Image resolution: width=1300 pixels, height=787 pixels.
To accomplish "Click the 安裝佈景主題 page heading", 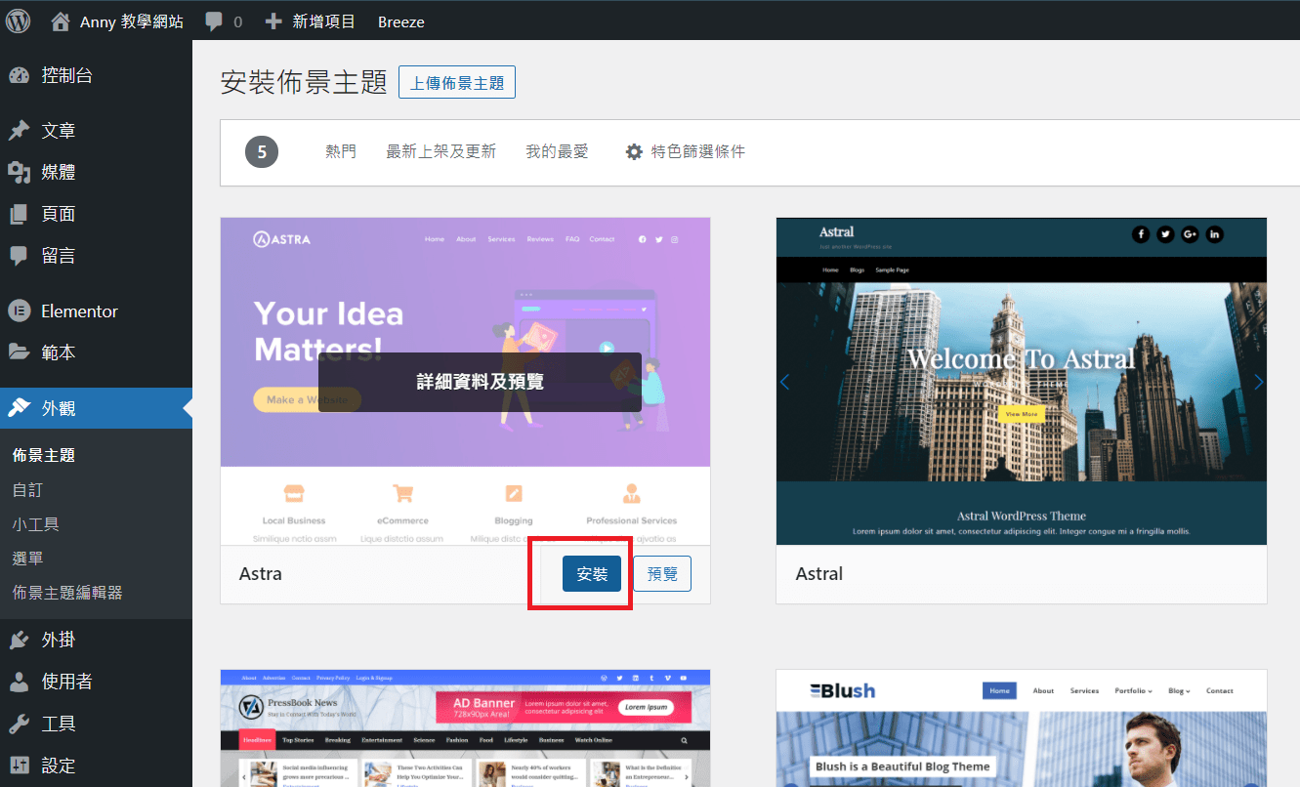I will click(305, 82).
